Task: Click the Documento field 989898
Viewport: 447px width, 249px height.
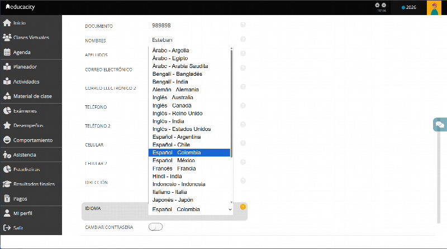Action: click(161, 26)
